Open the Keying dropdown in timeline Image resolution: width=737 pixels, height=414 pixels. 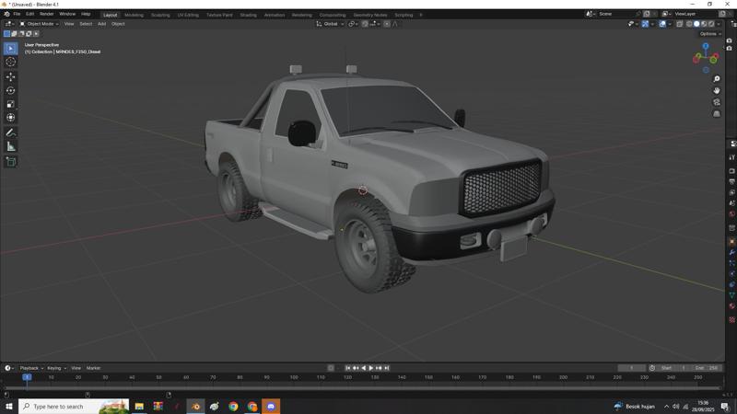coord(56,368)
